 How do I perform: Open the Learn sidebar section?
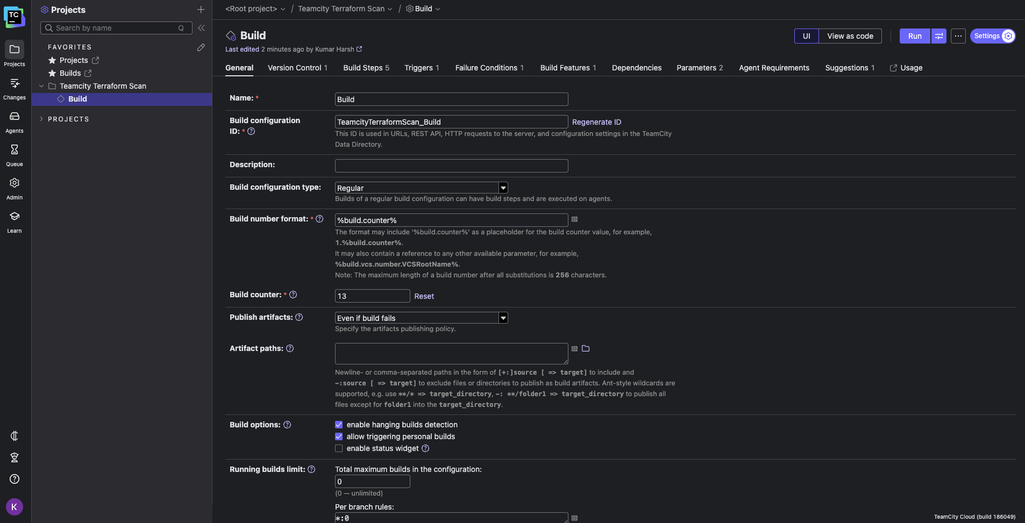pos(15,222)
